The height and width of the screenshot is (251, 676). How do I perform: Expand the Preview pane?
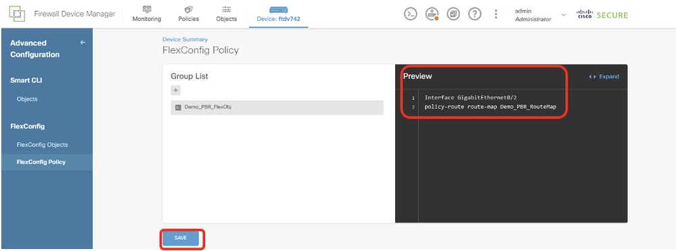[x=604, y=76]
